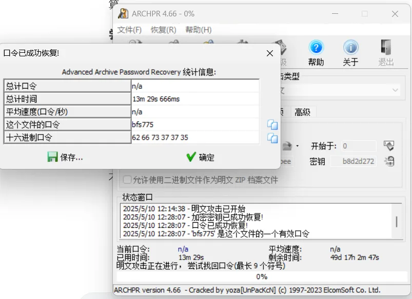412x299 pixels.
Task: Click the 保存... save button in the dialog
Action: [65, 157]
